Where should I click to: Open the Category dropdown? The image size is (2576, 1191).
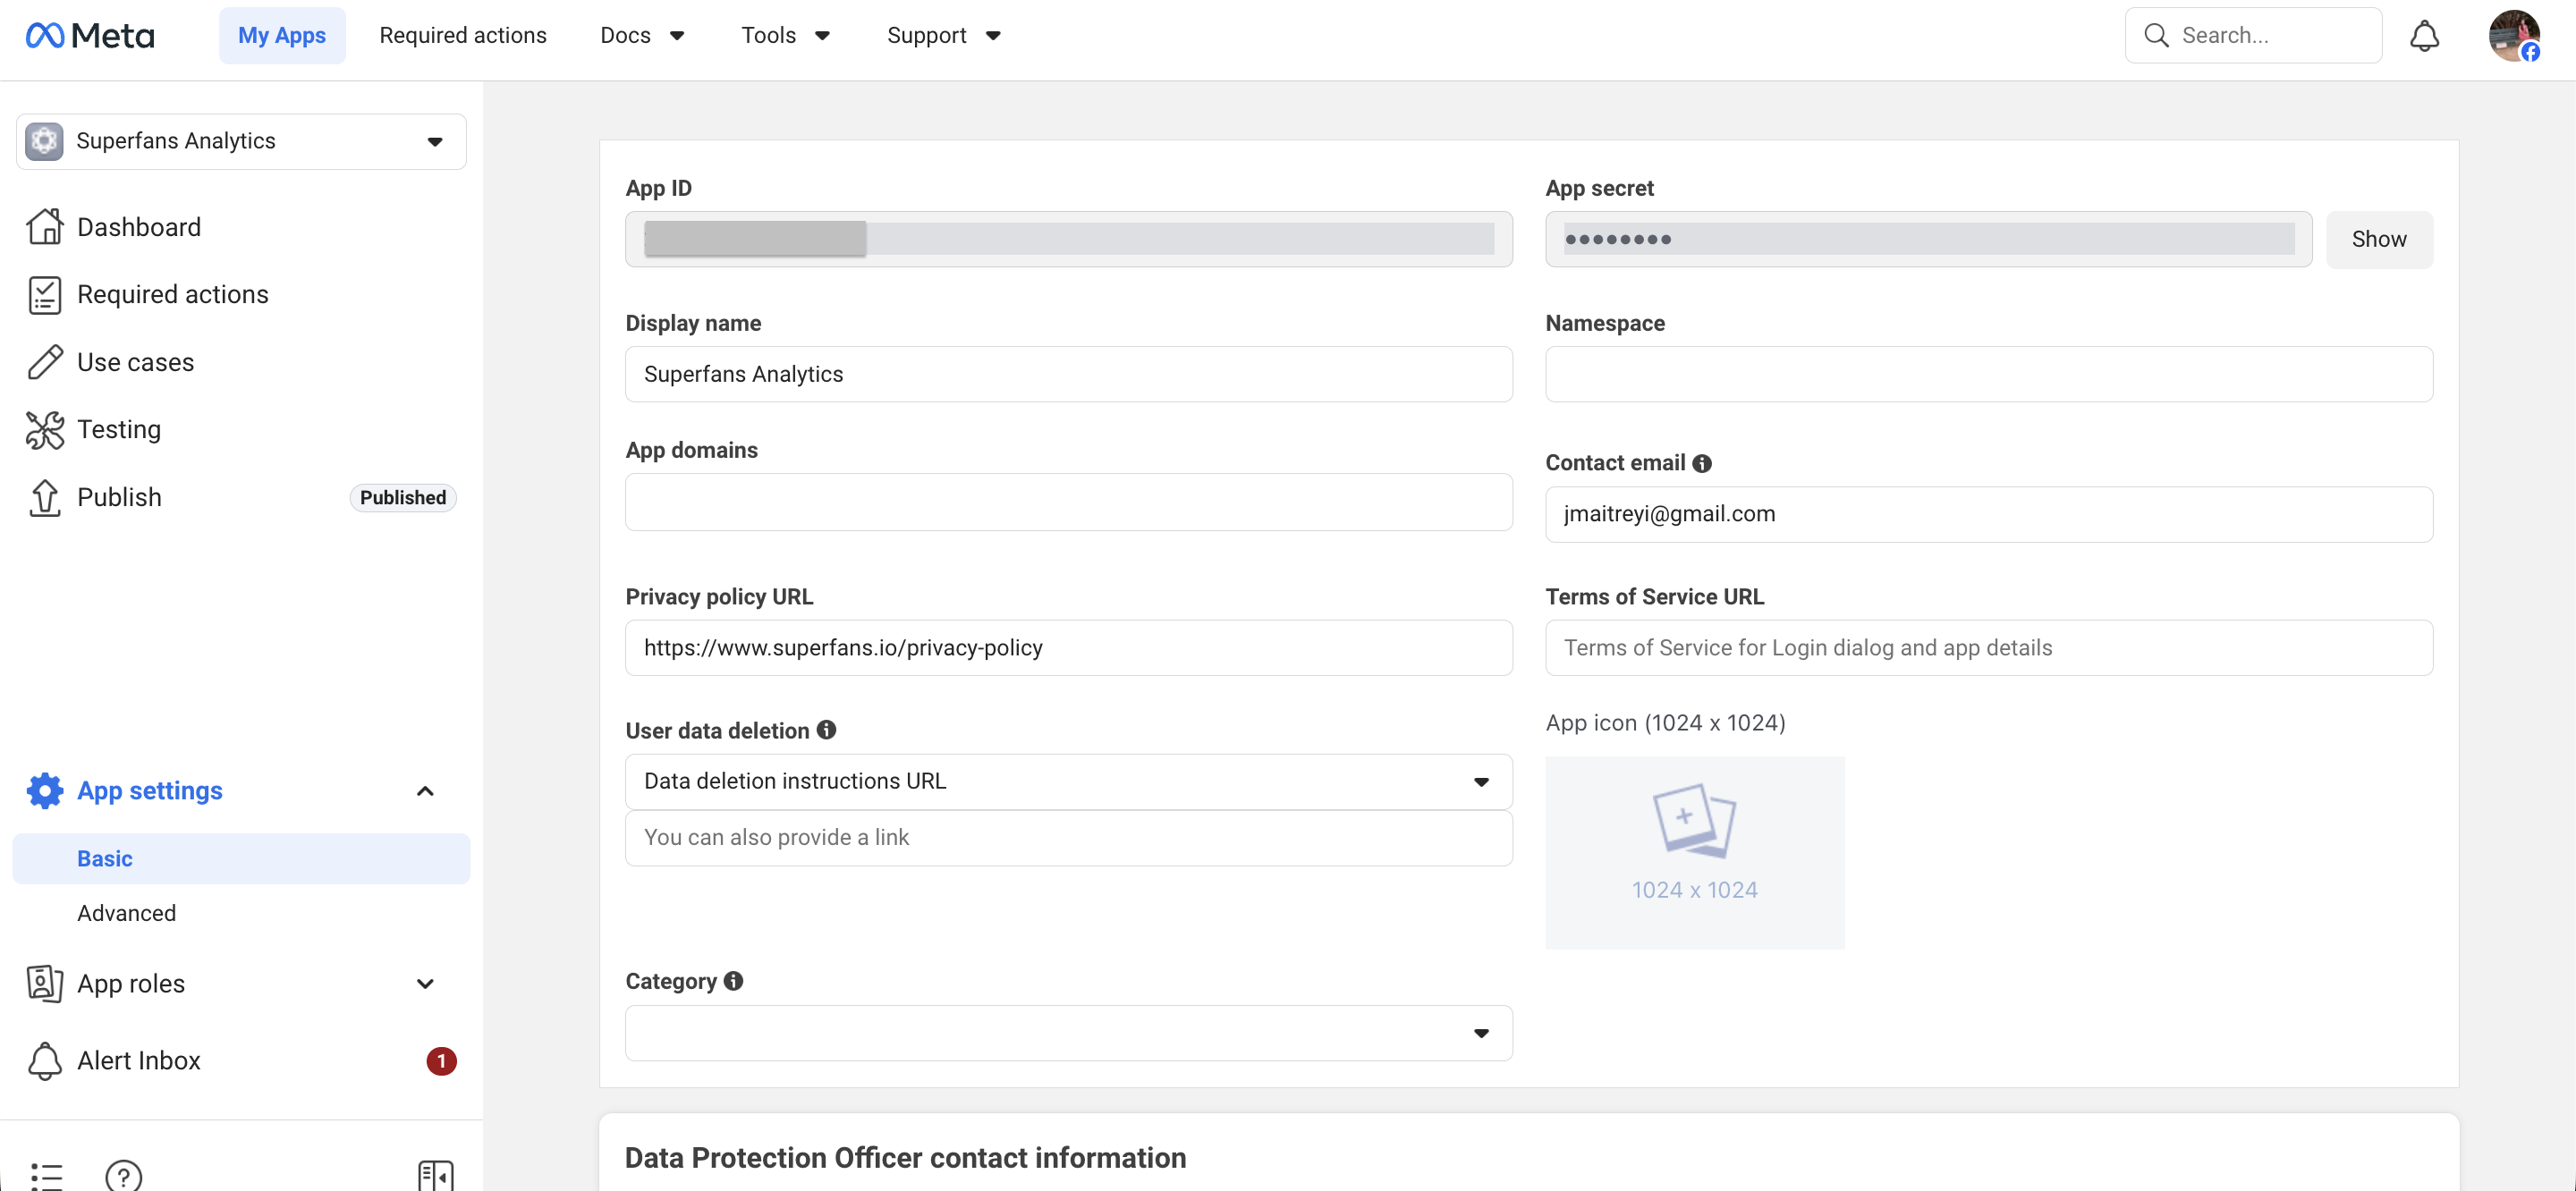click(x=1068, y=1032)
